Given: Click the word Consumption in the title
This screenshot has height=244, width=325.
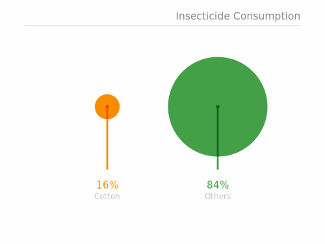Looking at the screenshot, I should pyautogui.click(x=266, y=17).
